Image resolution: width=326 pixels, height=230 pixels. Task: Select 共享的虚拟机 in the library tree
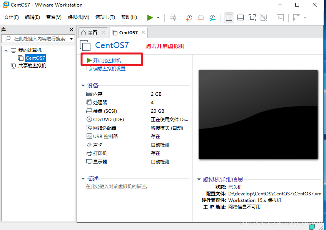coord(32,66)
